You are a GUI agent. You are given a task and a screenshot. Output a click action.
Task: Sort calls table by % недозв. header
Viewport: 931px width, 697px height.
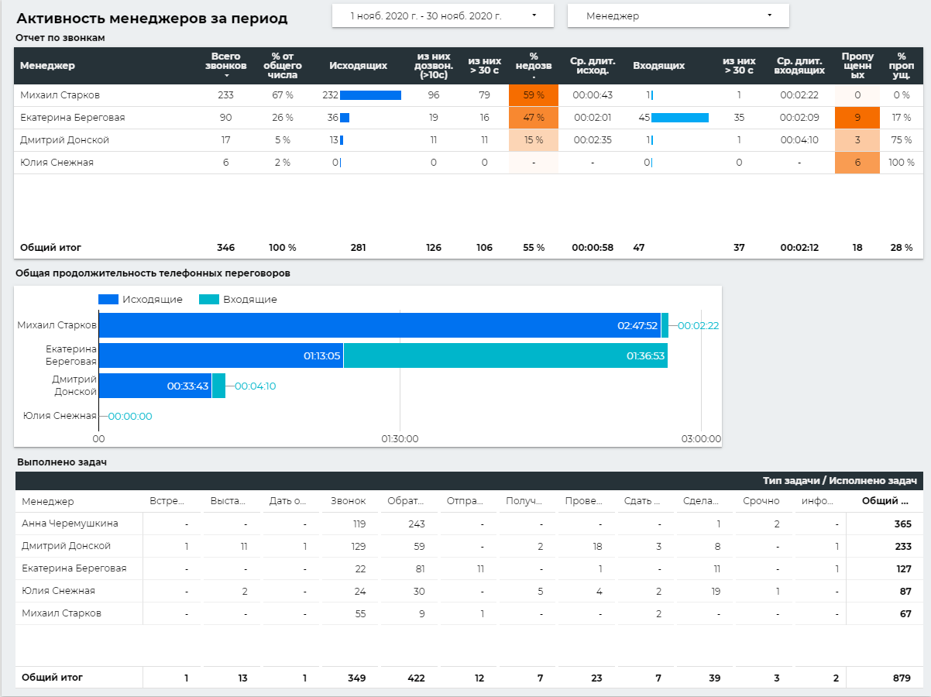[x=534, y=66]
